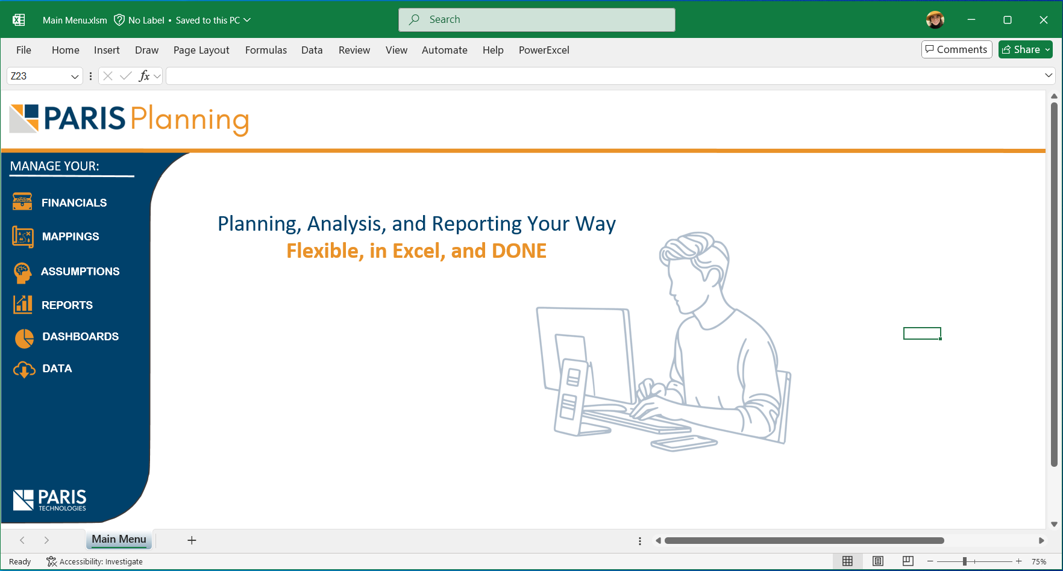Select the PowerExcel ribbon tab
The image size is (1063, 571).
pyautogui.click(x=544, y=50)
